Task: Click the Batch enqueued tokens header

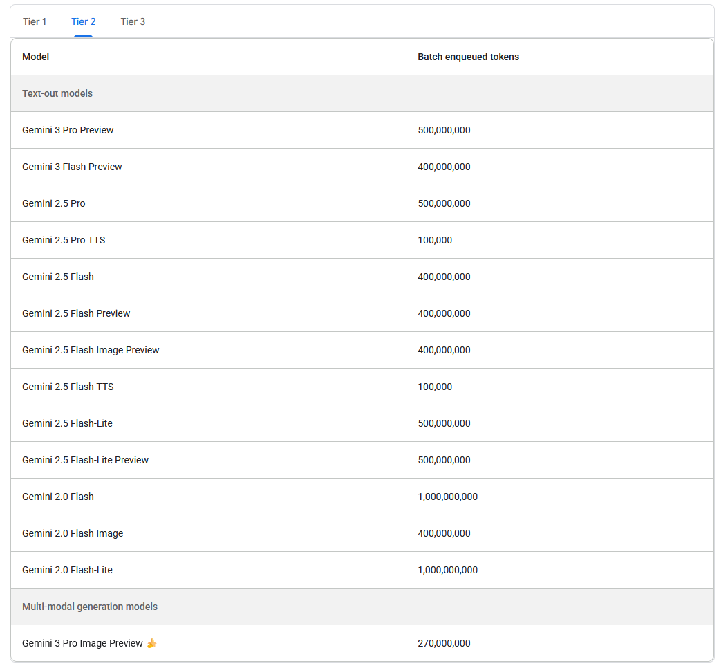Action: [x=468, y=57]
